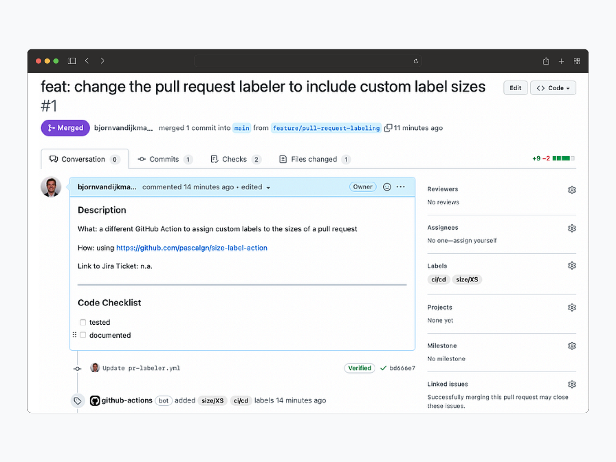Open Milestone settings gear
Viewport: 616px width, 462px height.
(x=572, y=346)
